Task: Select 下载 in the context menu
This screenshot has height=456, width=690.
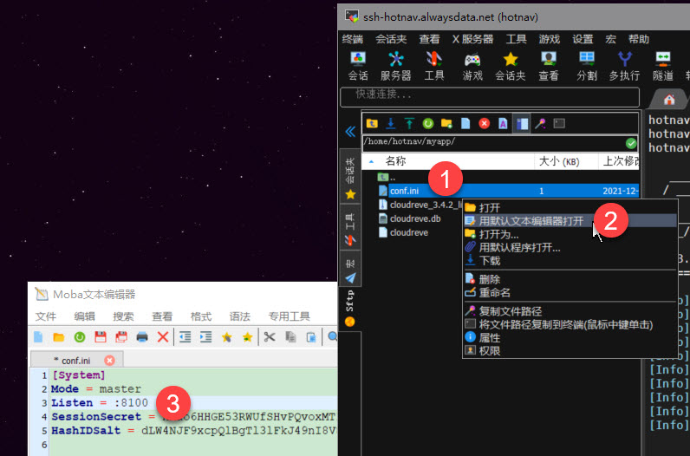Action: pos(489,260)
